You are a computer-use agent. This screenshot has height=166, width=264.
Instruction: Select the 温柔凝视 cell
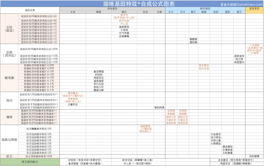click(x=99, y=81)
